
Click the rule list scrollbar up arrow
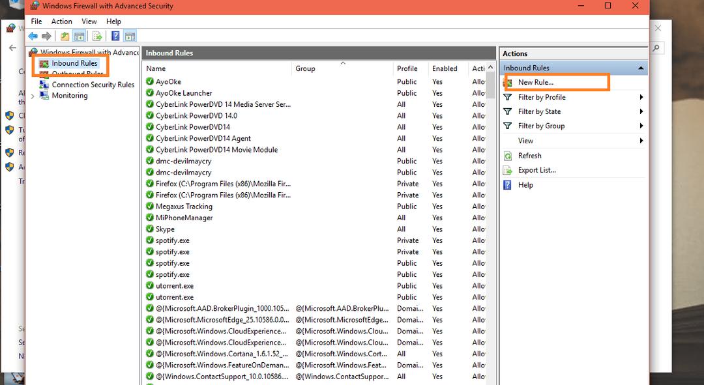(x=491, y=68)
